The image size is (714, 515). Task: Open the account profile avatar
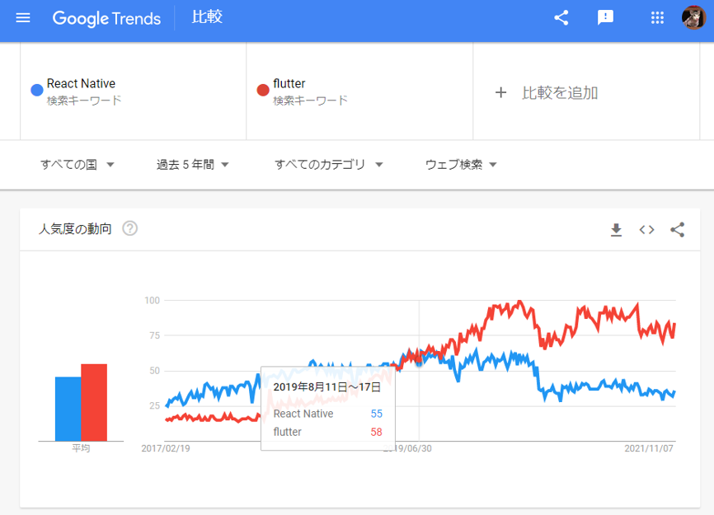(693, 18)
